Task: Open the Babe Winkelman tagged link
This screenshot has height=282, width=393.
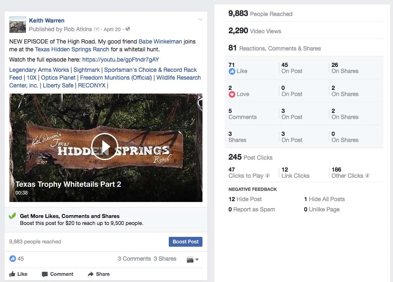Action: [x=160, y=41]
